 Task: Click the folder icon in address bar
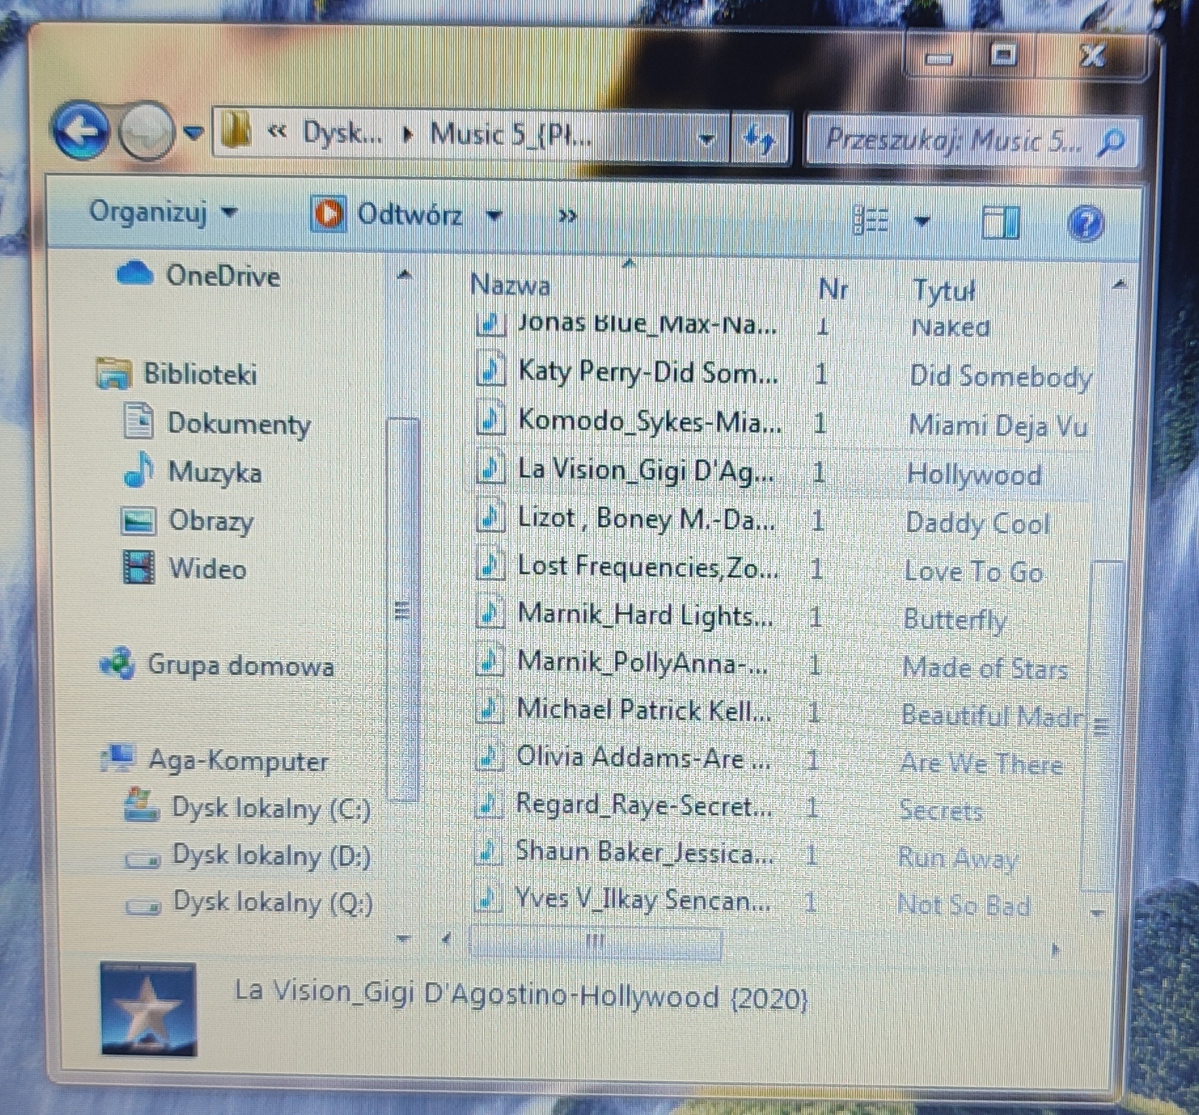[235, 131]
